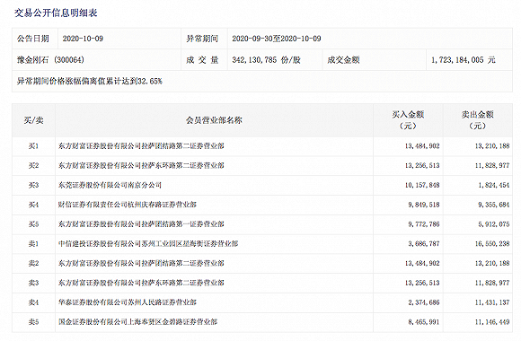Screen dimensions: 521x341
Task: Click the 买/卖 column header
Action: [33, 120]
